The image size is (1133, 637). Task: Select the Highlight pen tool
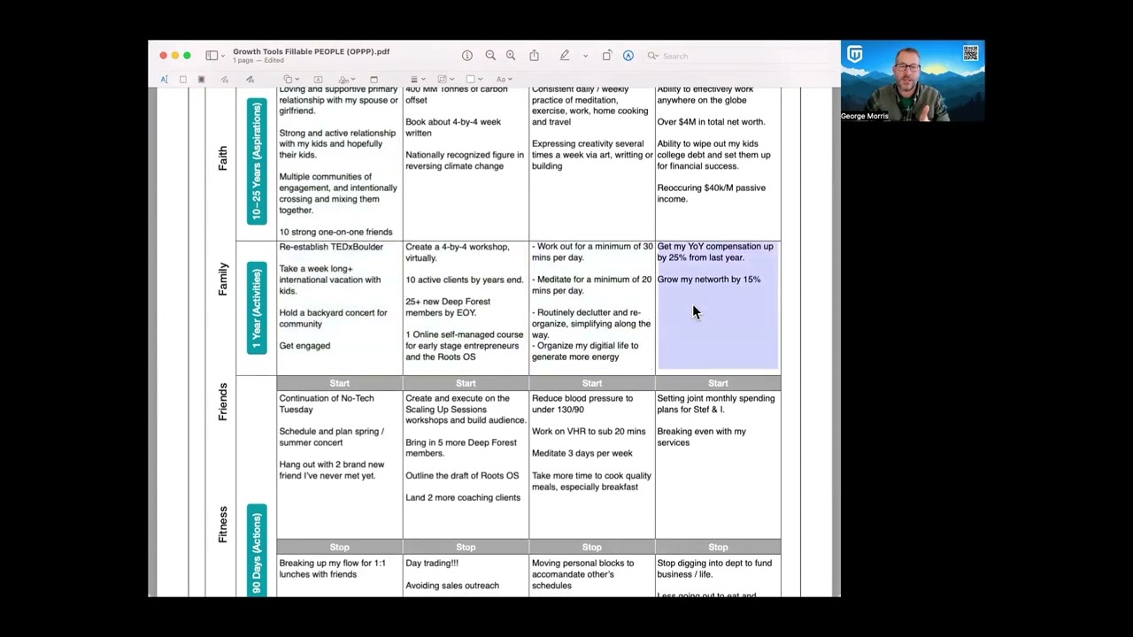tap(565, 55)
